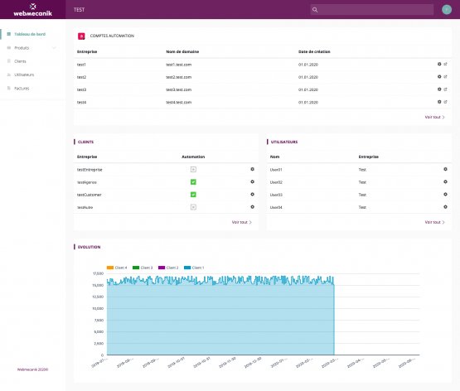Image resolution: width=460 pixels, height=391 pixels.
Task: Toggle automation checkbox for testCustomer
Action: 193,195
